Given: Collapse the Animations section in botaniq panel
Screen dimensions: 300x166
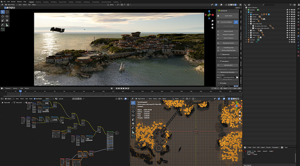Looking at the screenshot, I should click(x=219, y=61).
